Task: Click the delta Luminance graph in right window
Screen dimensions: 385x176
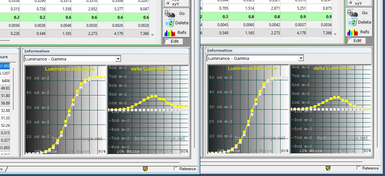Action: click(x=331, y=109)
